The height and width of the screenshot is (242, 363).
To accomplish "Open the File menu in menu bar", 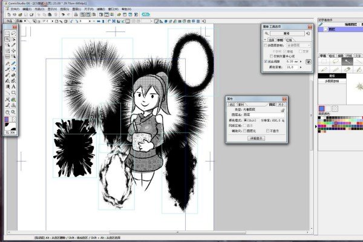I will tap(14, 9).
